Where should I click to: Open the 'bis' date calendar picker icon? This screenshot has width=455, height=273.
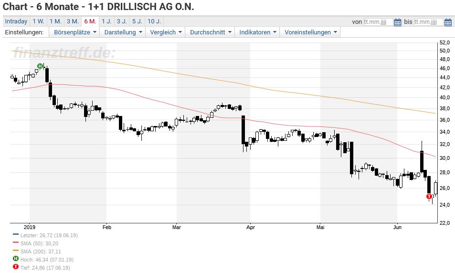[448, 22]
